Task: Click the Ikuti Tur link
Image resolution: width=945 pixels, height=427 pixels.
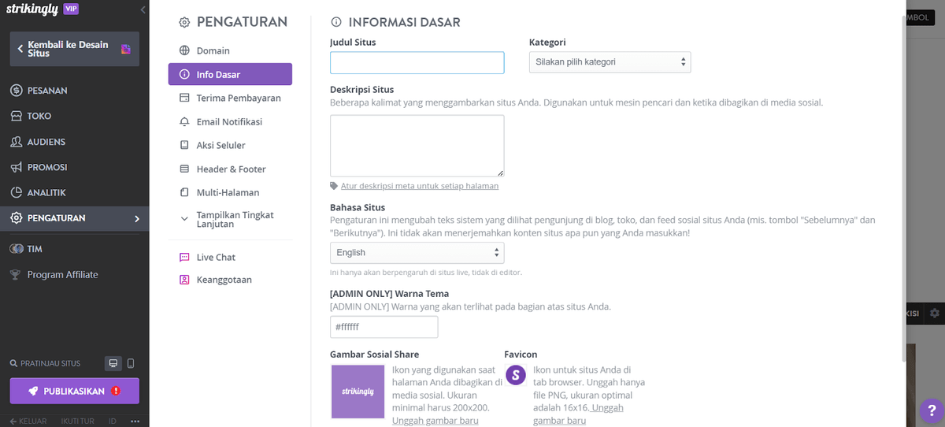Action: coord(77,421)
